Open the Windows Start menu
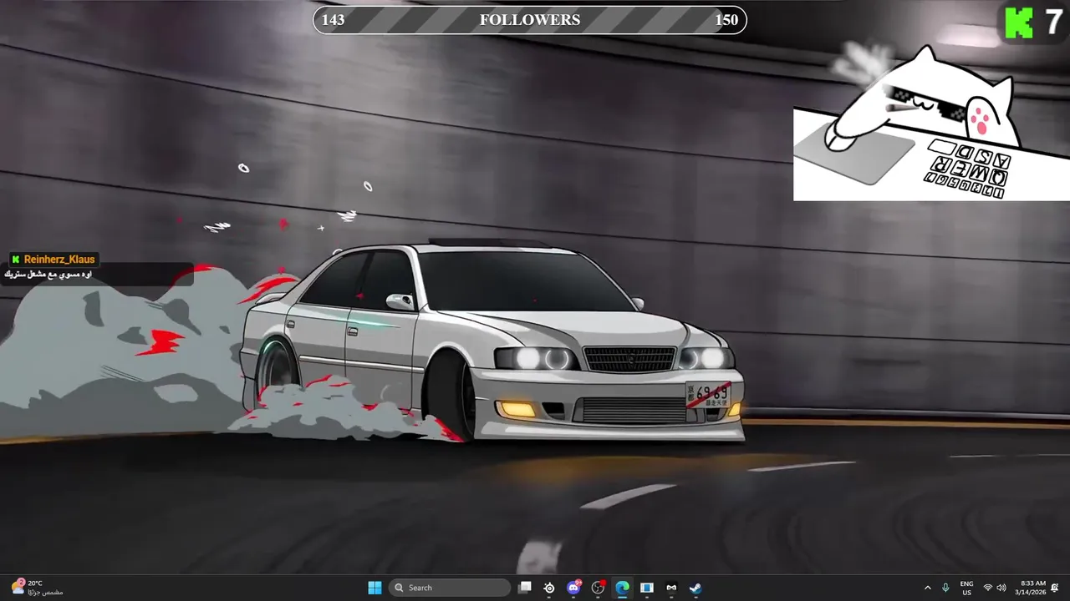 pyautogui.click(x=374, y=588)
